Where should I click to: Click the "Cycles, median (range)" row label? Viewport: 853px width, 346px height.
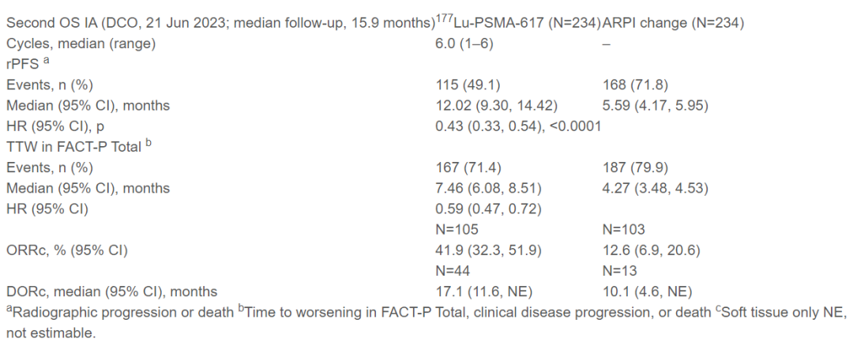(81, 43)
